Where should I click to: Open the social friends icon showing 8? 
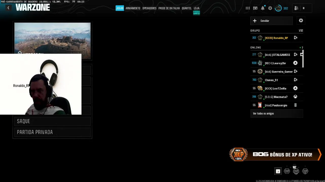302,8
